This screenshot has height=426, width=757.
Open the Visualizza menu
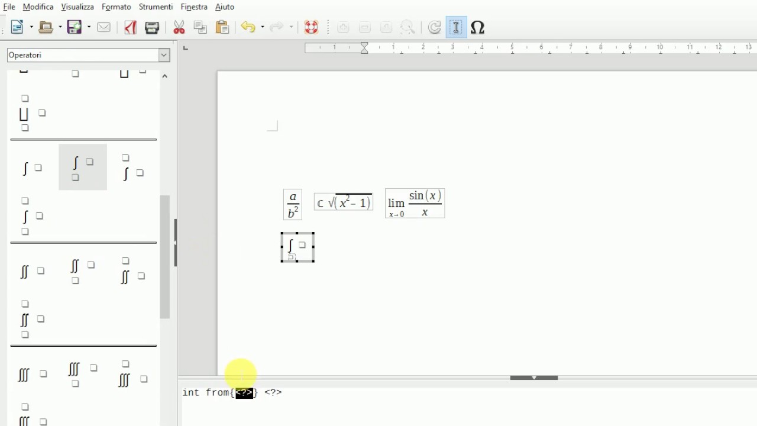click(x=77, y=7)
